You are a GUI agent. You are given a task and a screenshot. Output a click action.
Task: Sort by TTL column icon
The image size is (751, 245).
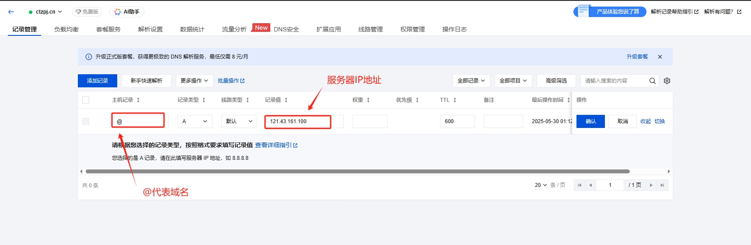click(x=455, y=100)
